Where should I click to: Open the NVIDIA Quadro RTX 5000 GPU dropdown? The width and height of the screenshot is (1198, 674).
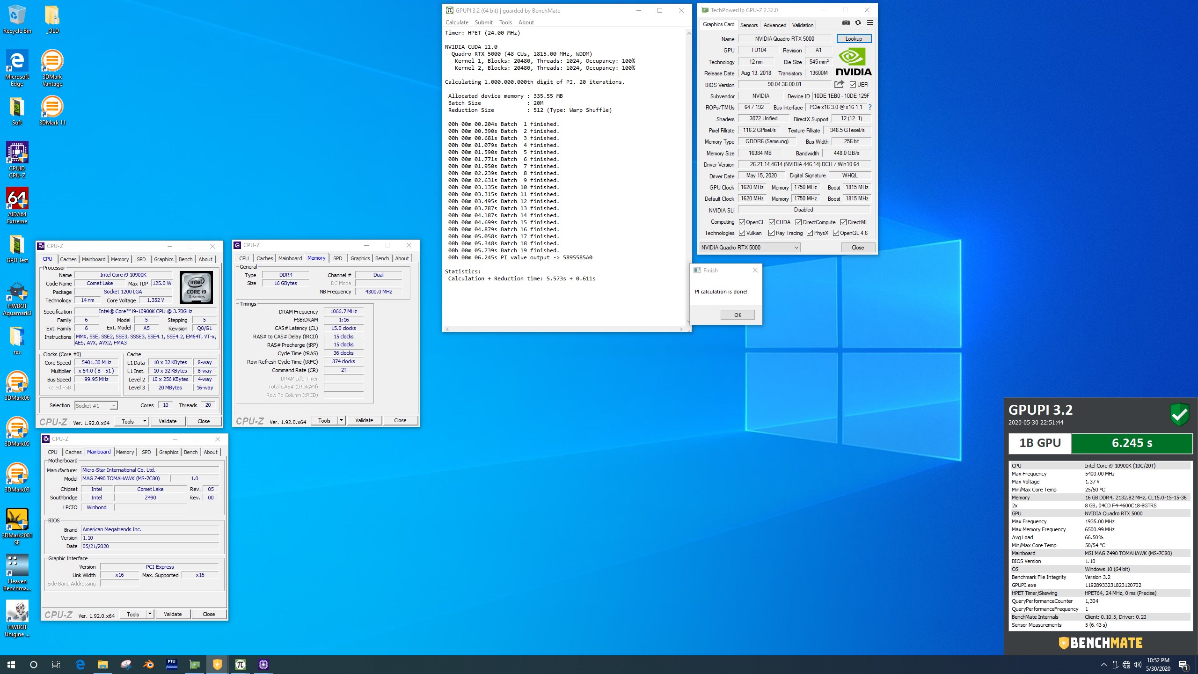pos(750,248)
